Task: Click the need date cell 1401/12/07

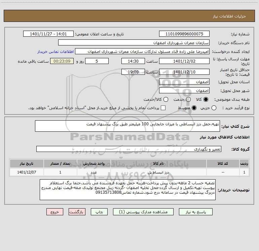Action: 27,172
